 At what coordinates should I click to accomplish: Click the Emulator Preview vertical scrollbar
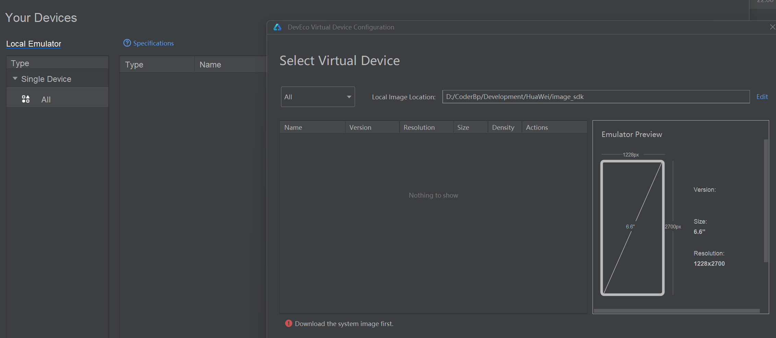766,201
